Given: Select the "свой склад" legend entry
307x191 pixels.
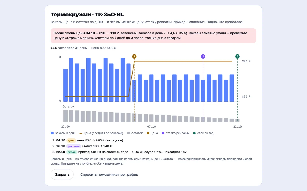Looking at the screenshot, I should 203,133.
